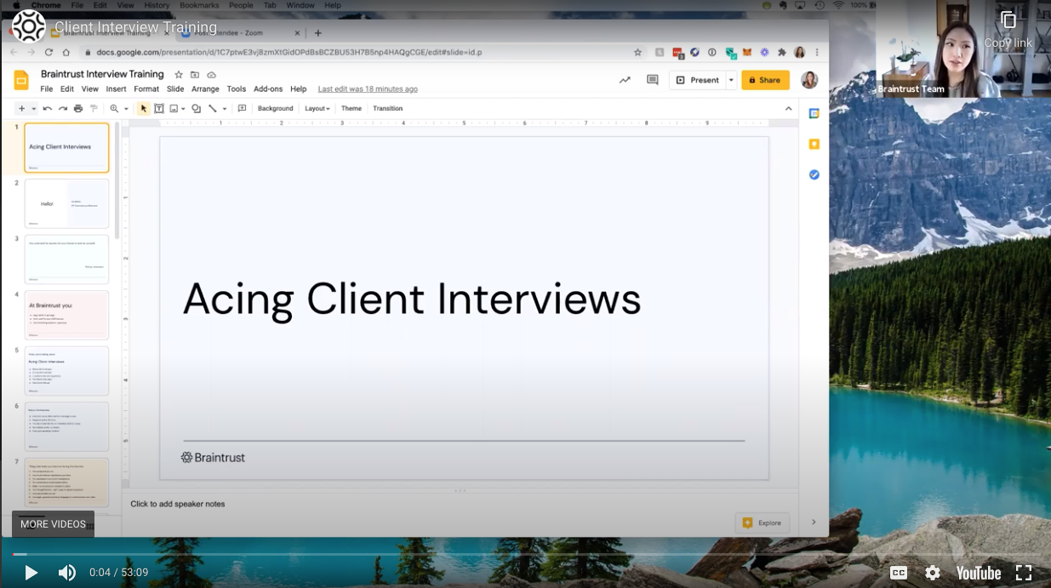
Task: Select slide 2 'Hello!' thumbnail
Action: point(66,203)
